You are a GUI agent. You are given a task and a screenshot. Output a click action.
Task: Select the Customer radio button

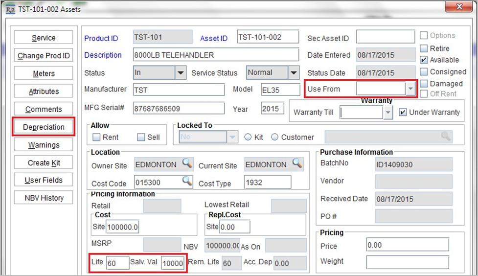(274, 138)
